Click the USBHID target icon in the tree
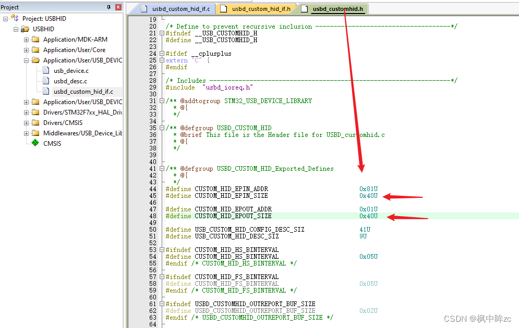The image size is (519, 328). point(25,29)
